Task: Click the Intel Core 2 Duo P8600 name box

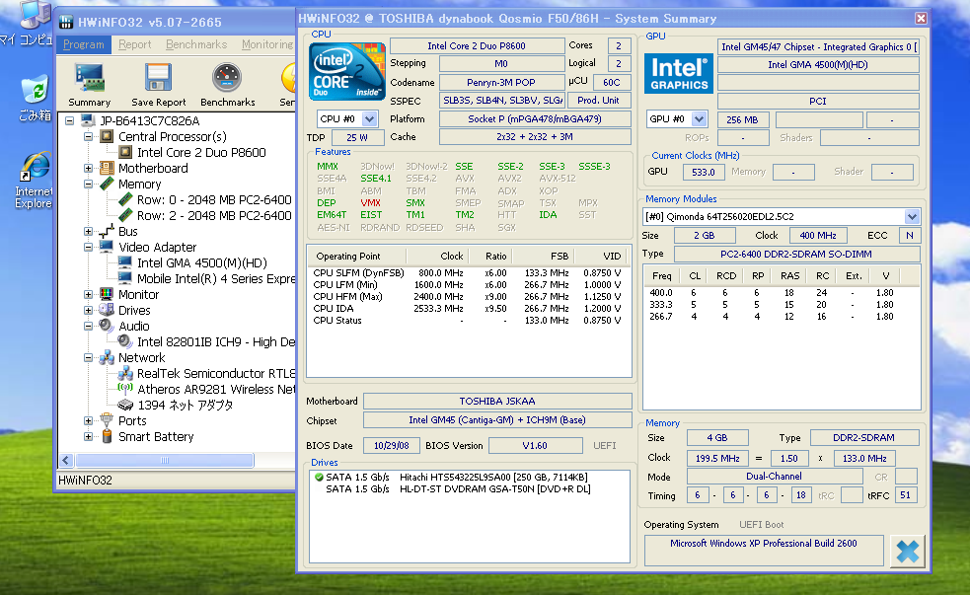Action: 477,45
